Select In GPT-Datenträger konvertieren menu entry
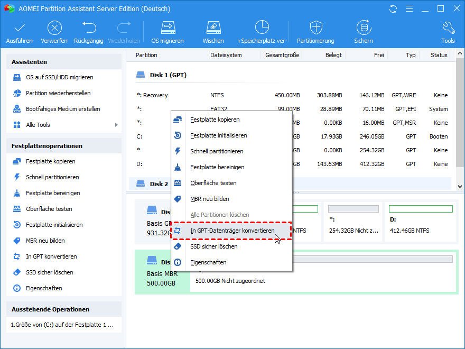This screenshot has width=465, height=349. coord(231,231)
